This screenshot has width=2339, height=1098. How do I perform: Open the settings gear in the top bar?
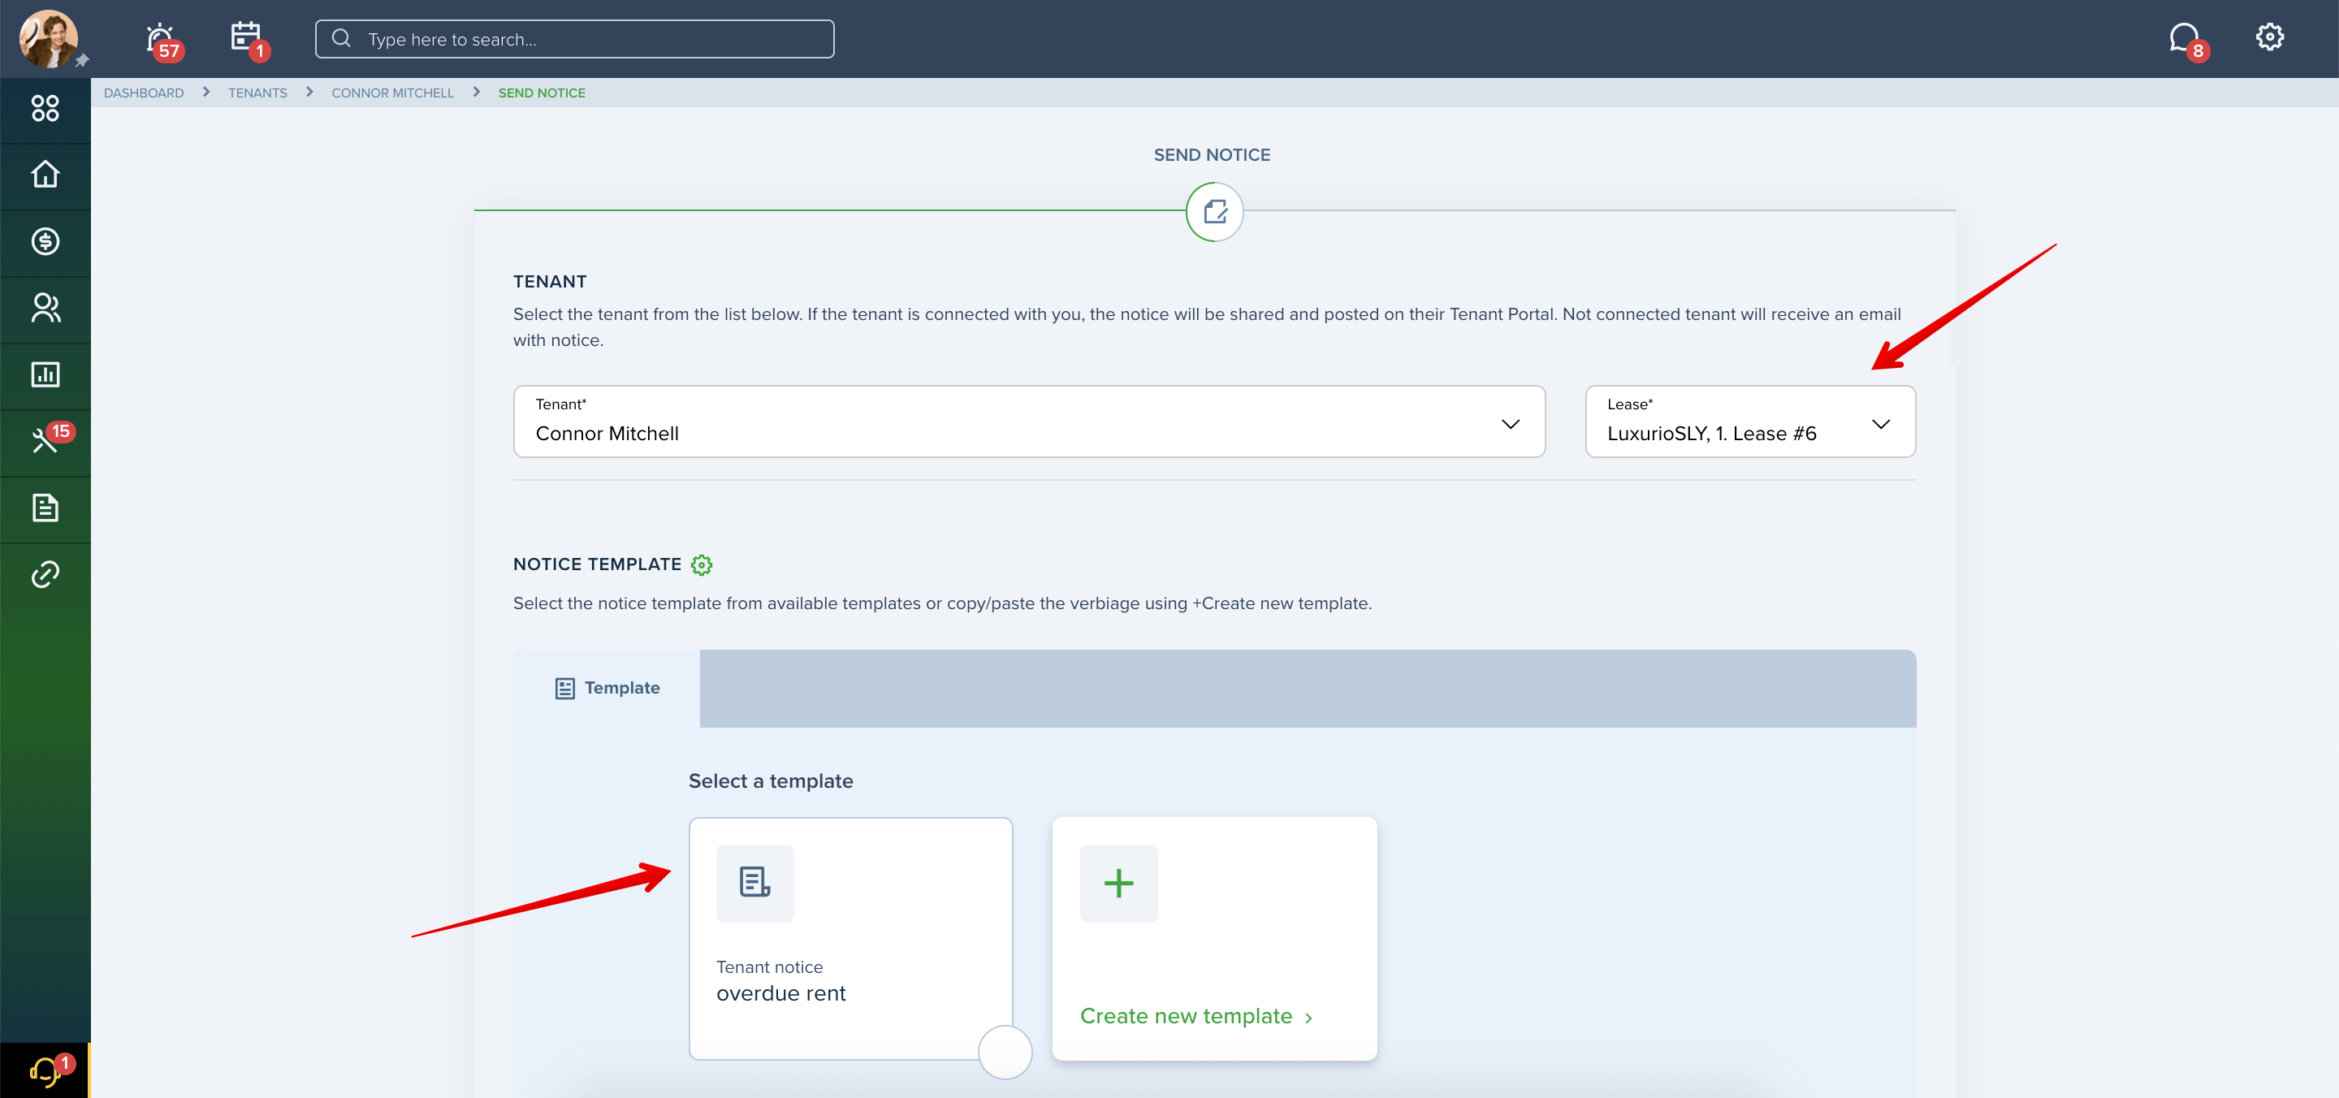pyautogui.click(x=2269, y=37)
